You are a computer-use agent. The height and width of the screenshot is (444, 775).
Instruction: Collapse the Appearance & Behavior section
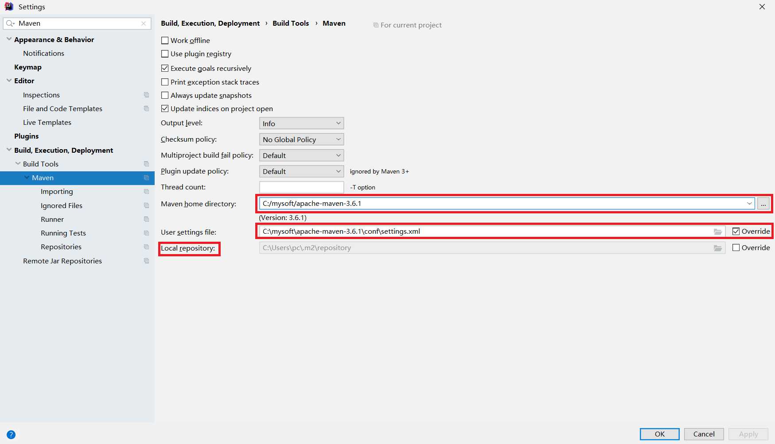(9, 39)
